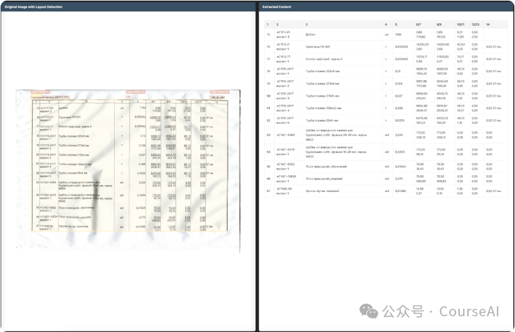Click the "Original Image with Layout Detection" panel title
The width and height of the screenshot is (515, 332).
click(33, 6)
